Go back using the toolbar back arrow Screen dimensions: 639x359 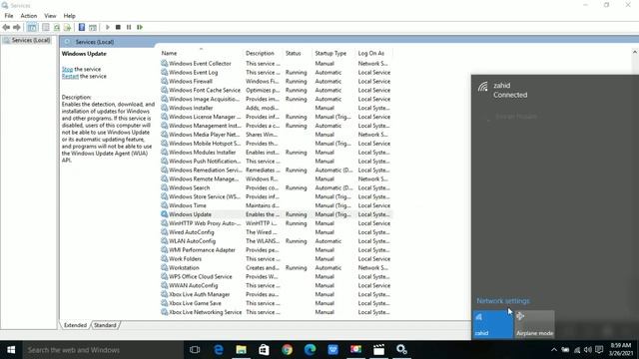[6, 27]
